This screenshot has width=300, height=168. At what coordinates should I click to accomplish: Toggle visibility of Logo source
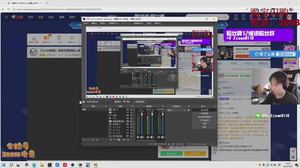point(127,118)
